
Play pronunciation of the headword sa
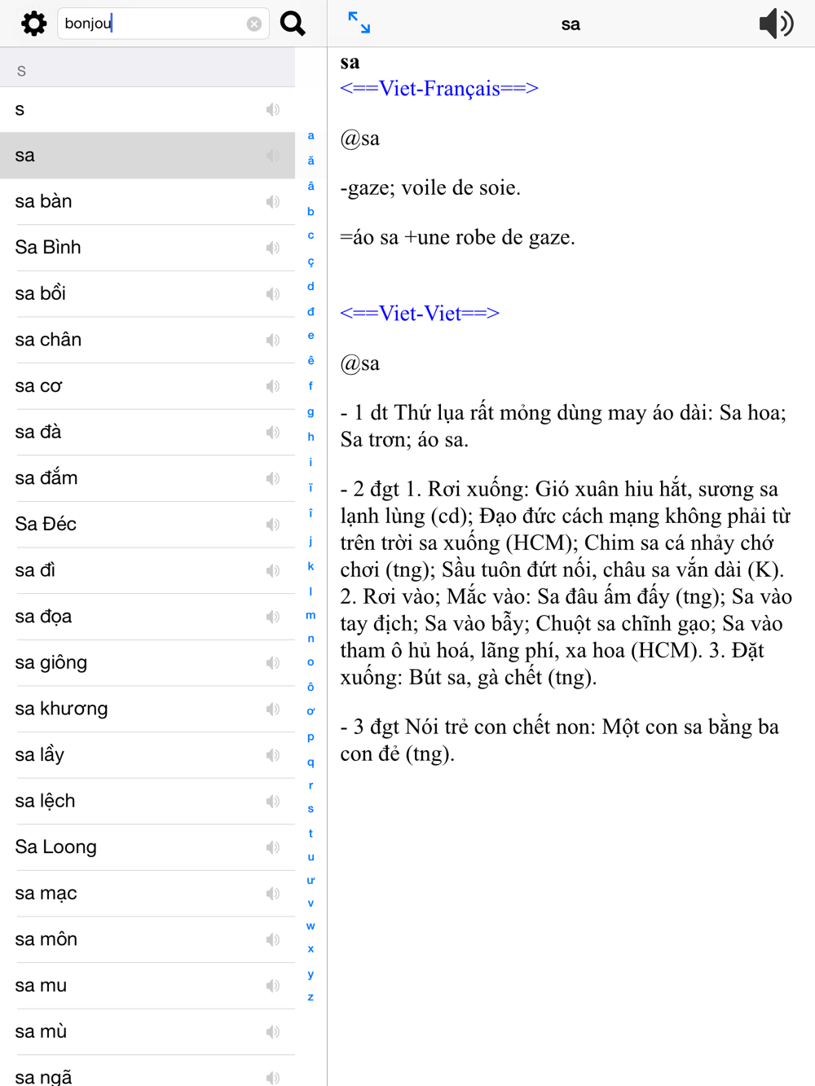(x=776, y=24)
